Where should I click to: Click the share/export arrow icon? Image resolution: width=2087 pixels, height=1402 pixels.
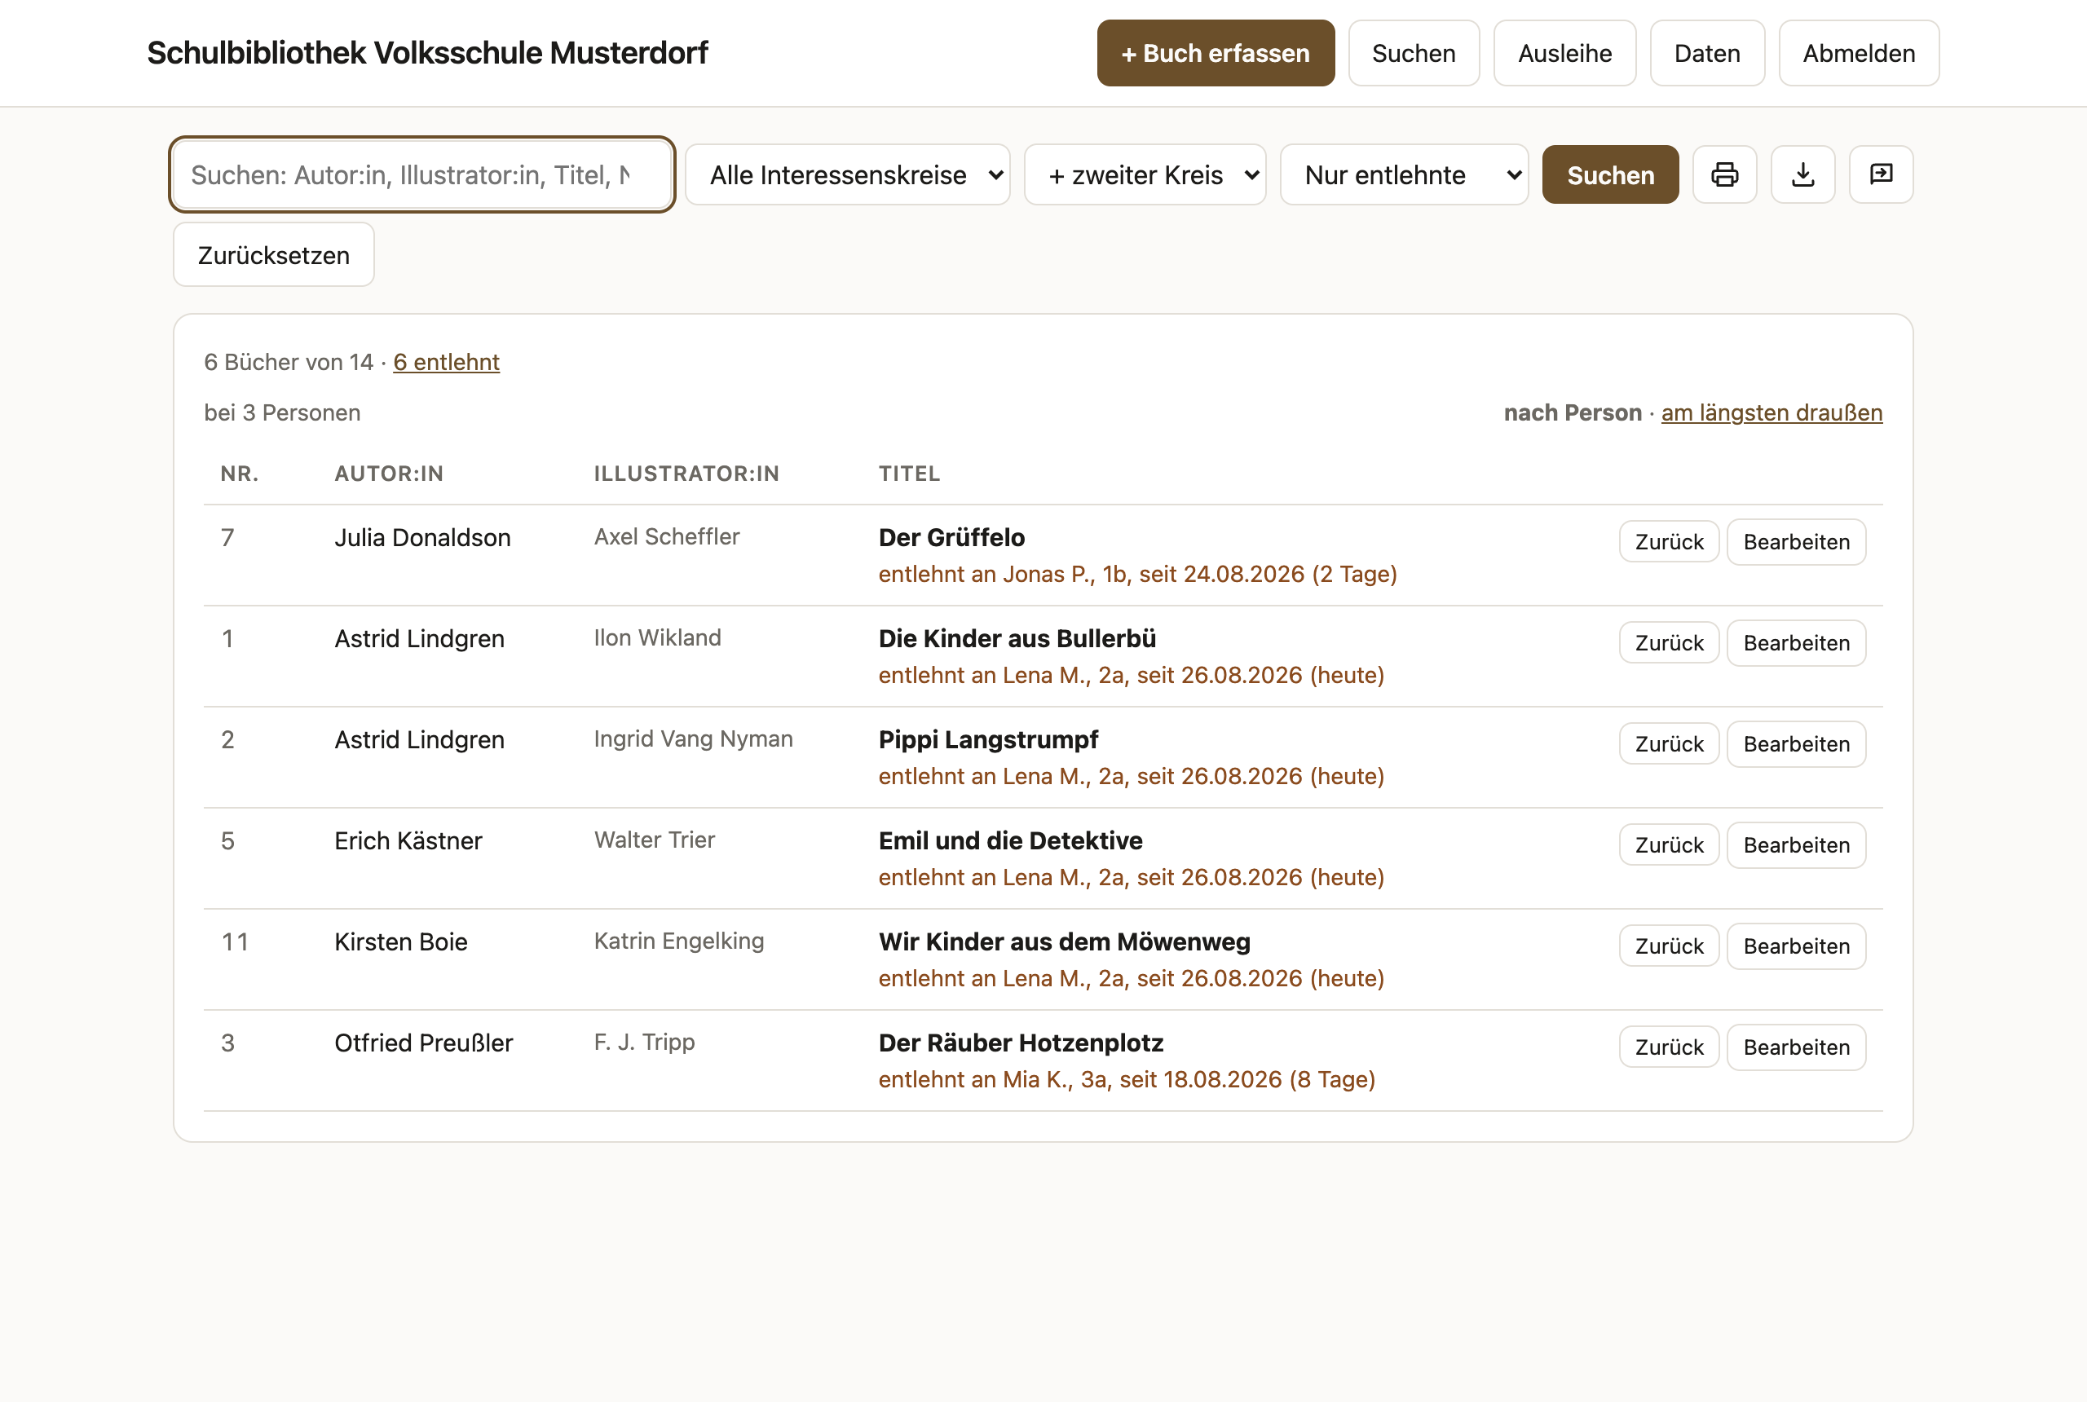1882,174
